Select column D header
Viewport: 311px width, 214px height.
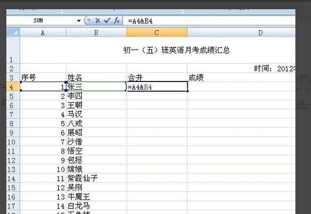point(241,33)
